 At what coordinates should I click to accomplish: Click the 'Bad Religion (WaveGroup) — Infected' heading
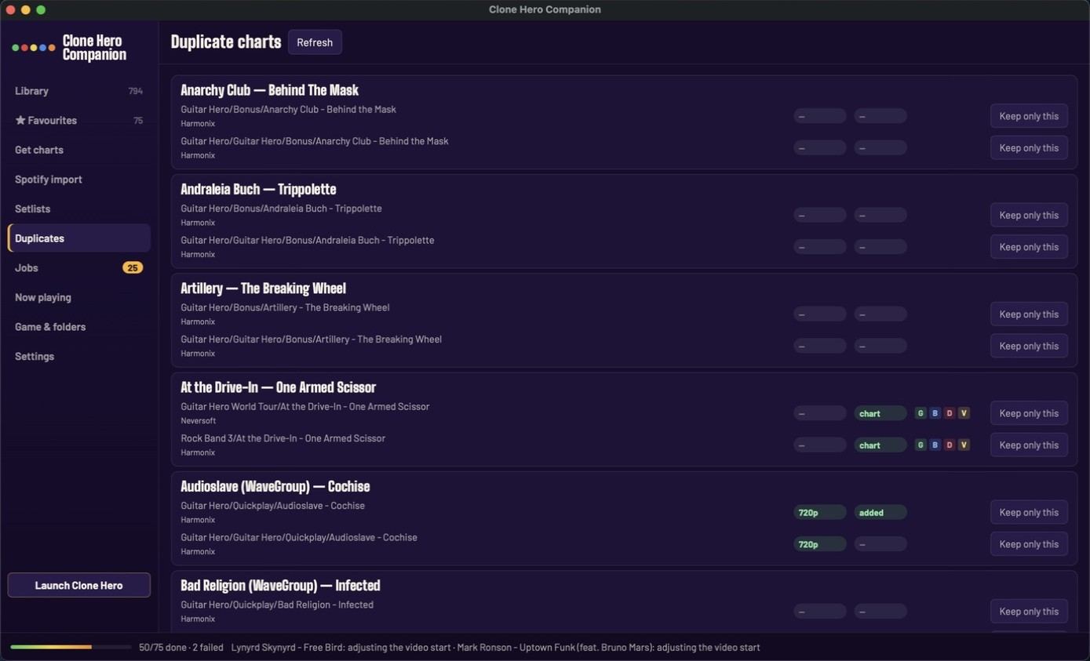coord(280,585)
